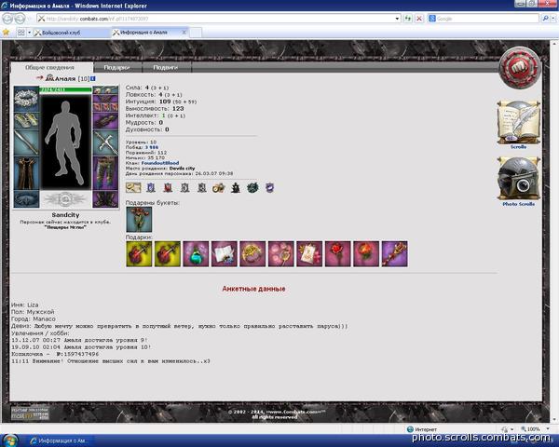Screen dimensions: 559x447
Task: Click the brown robe armor slot
Action: 26,173
